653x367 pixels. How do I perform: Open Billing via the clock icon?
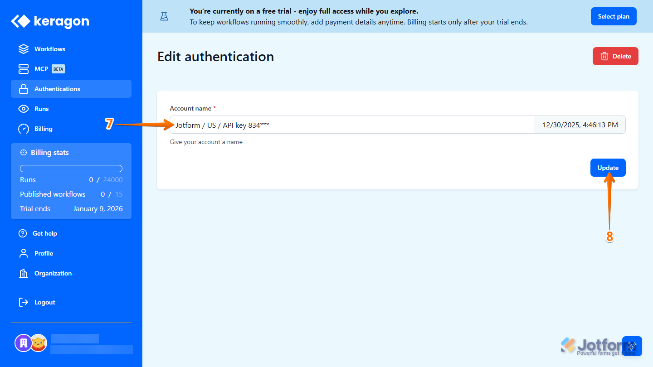pyautogui.click(x=23, y=129)
